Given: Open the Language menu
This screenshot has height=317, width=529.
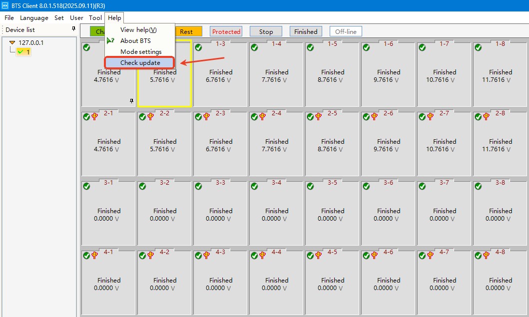Looking at the screenshot, I should tap(34, 18).
